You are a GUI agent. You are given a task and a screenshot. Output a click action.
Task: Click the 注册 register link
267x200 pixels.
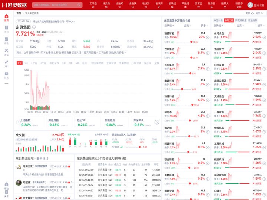point(262,5)
